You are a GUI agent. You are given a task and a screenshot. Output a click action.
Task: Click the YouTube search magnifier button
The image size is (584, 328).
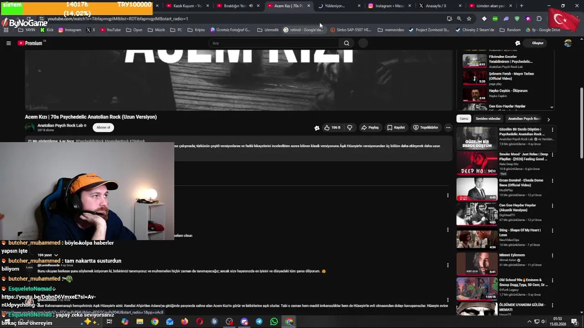click(347, 43)
